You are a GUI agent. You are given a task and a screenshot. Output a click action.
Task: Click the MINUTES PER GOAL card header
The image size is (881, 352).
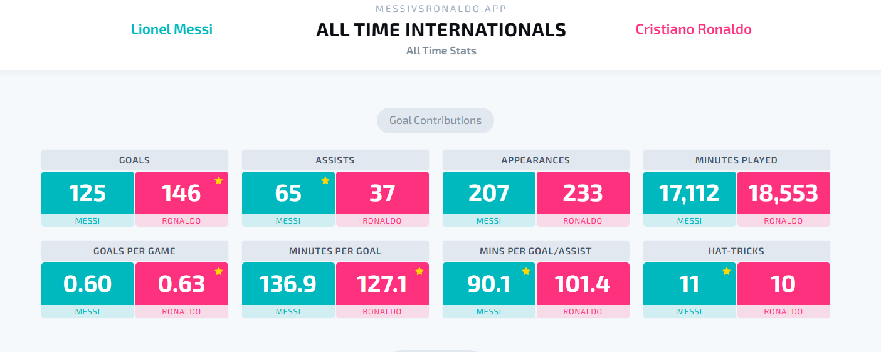[x=335, y=251]
